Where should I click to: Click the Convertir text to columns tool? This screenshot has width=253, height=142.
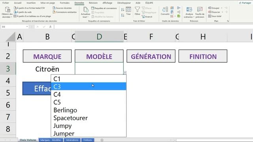165,11
